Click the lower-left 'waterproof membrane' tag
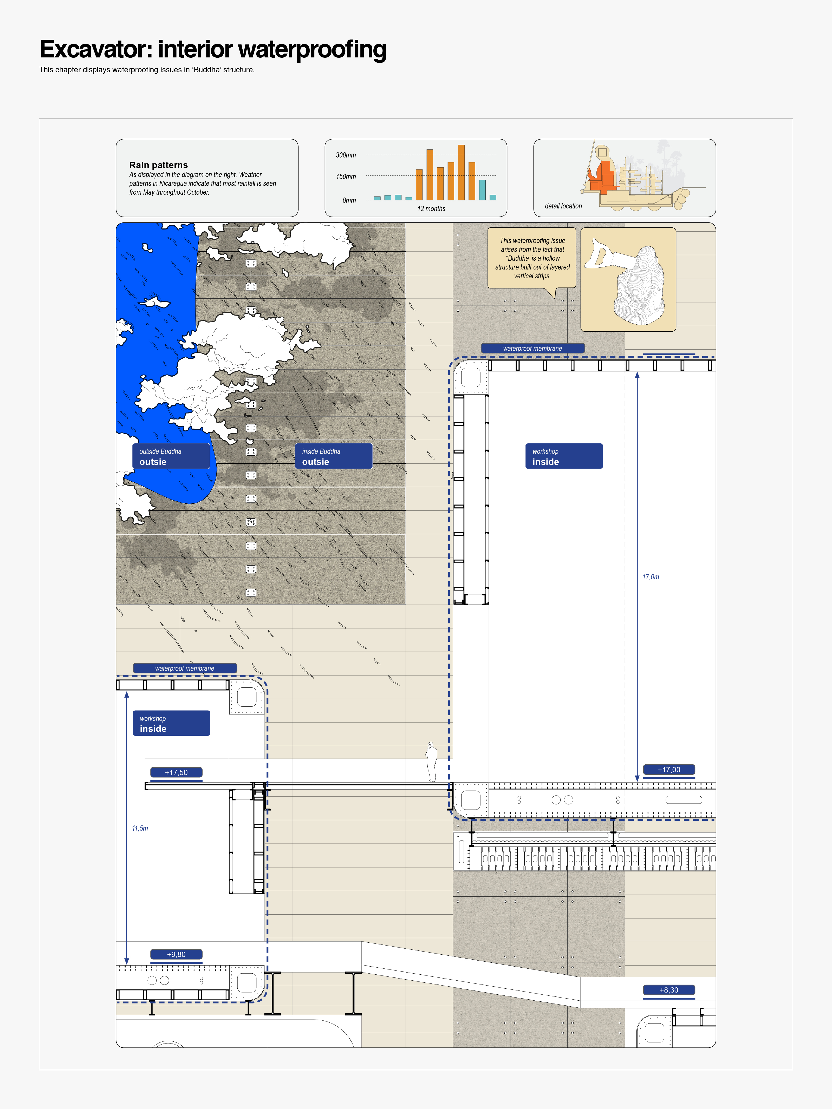 [x=185, y=668]
